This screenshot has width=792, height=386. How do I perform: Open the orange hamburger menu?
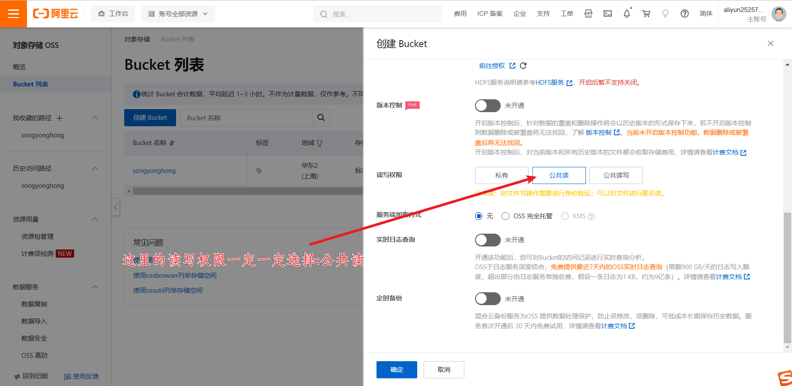tap(13, 14)
